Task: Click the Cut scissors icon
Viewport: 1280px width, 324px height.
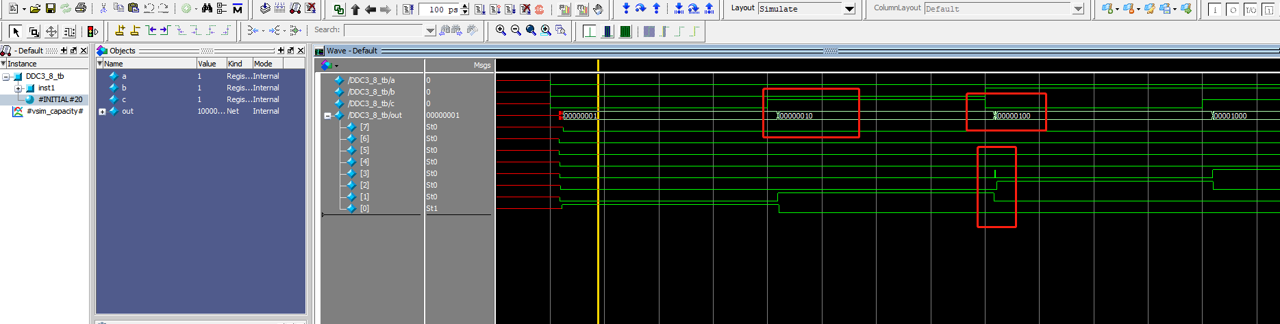Action: click(103, 8)
